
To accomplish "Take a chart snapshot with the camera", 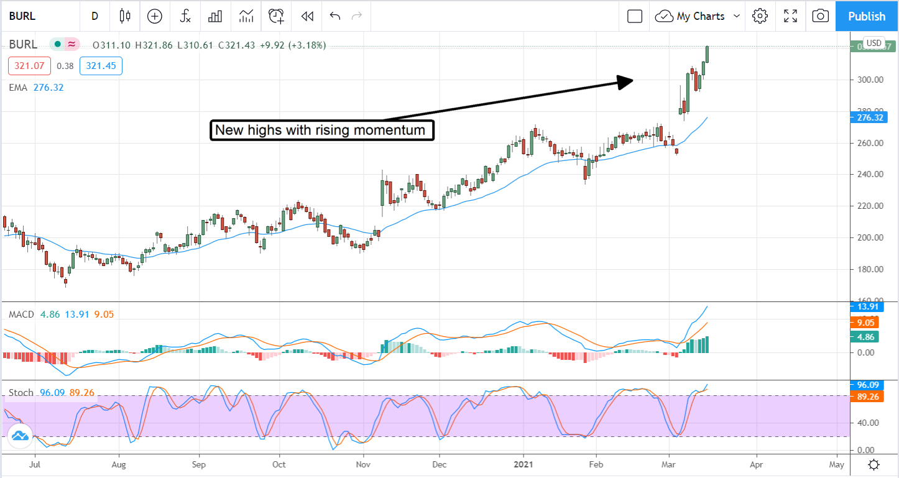I will [x=821, y=16].
